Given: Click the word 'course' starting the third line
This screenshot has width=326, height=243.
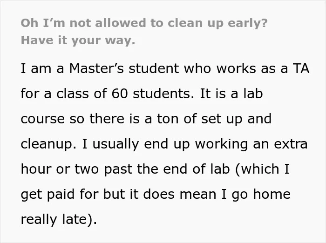Looking at the screenshot, I should 43,119.
